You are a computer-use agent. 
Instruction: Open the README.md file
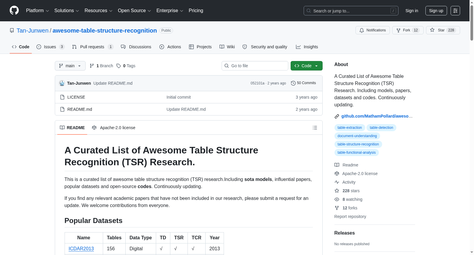[x=80, y=109]
